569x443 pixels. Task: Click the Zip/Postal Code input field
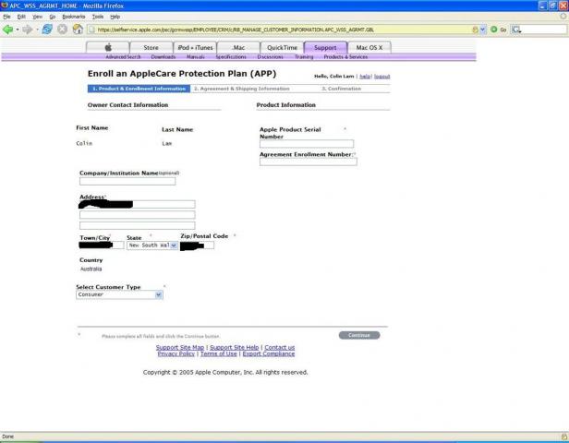(197, 245)
